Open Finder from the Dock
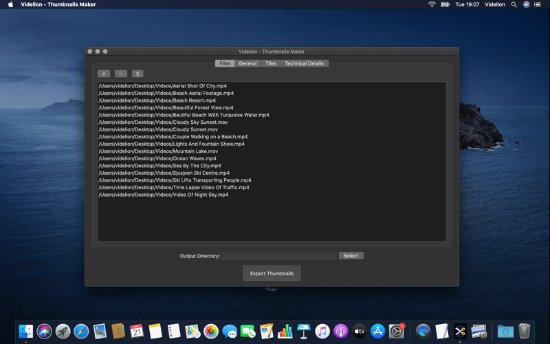The image size is (550, 344). [26, 331]
